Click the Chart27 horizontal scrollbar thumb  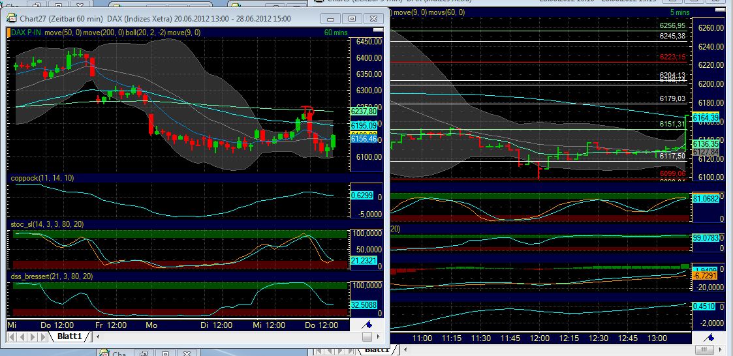tap(367, 336)
